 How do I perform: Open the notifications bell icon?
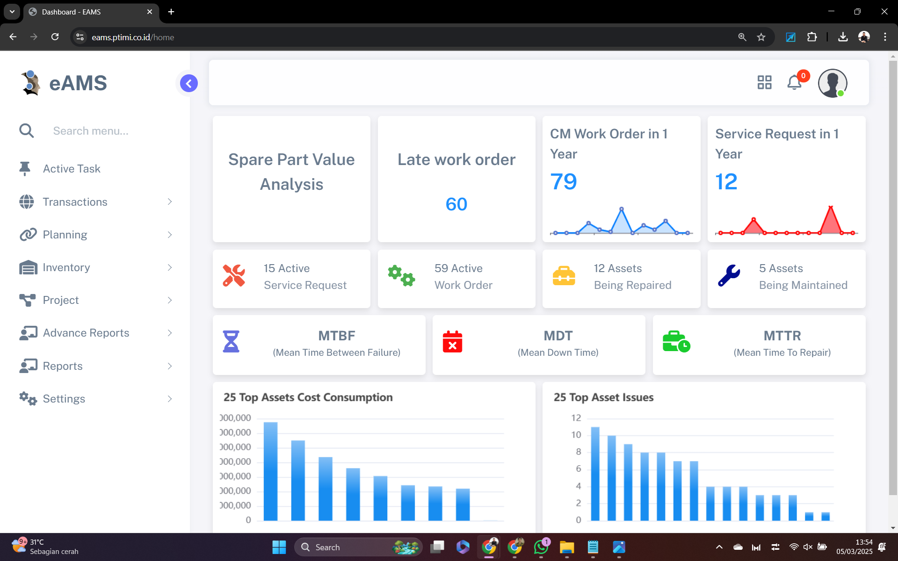click(794, 83)
